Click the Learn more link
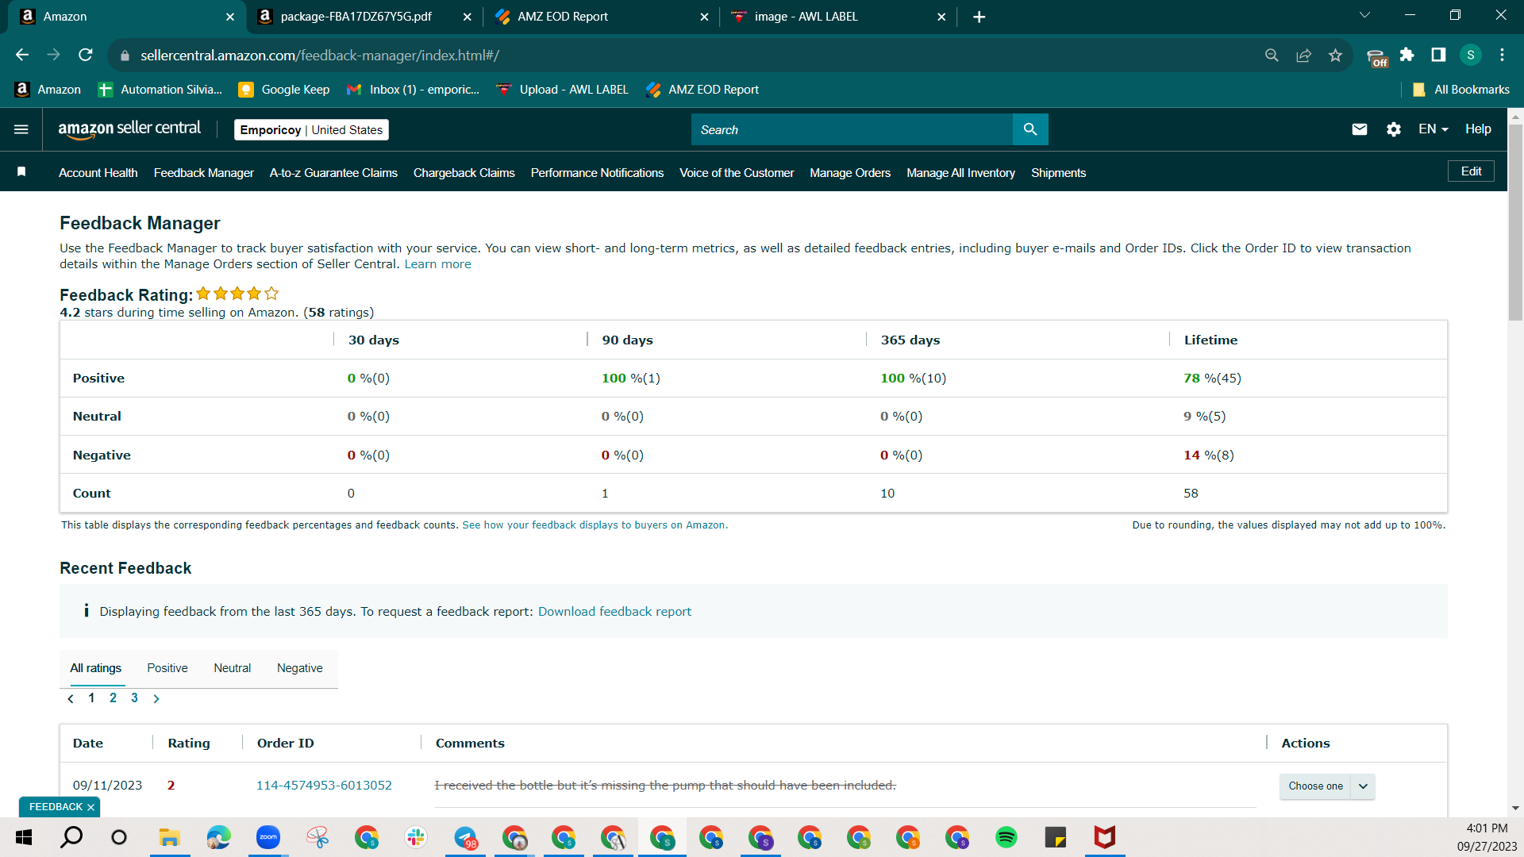This screenshot has width=1524, height=857. 437,264
